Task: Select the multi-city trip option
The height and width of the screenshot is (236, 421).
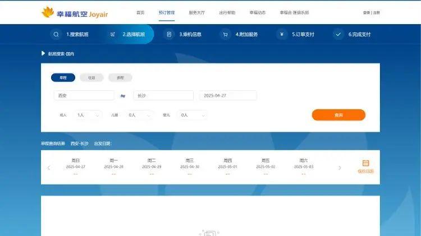Action: (x=120, y=77)
